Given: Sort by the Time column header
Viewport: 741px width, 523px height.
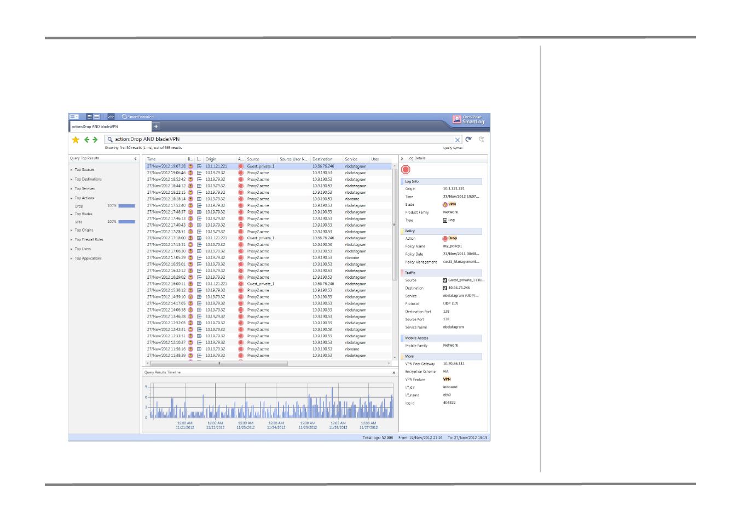Looking at the screenshot, I should pyautogui.click(x=166, y=159).
